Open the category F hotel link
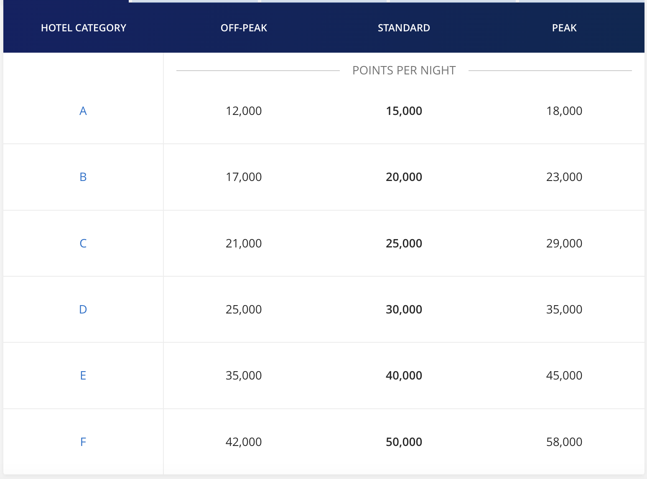The image size is (647, 479). (x=83, y=442)
